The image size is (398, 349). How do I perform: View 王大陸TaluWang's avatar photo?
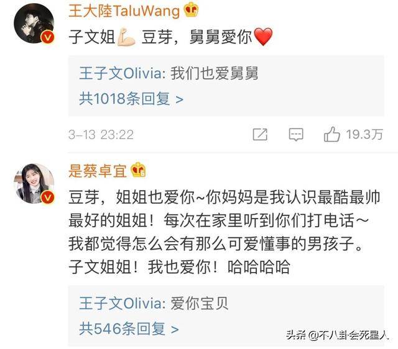point(34,24)
